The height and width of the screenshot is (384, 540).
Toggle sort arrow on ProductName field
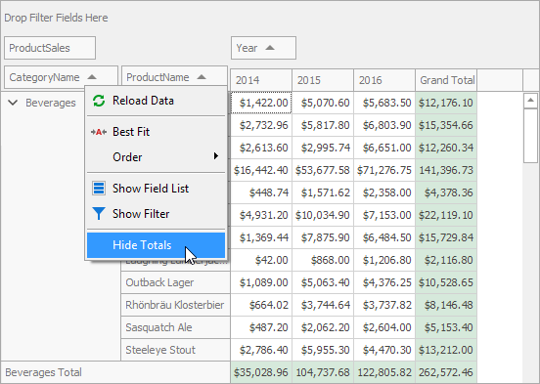[x=202, y=77]
